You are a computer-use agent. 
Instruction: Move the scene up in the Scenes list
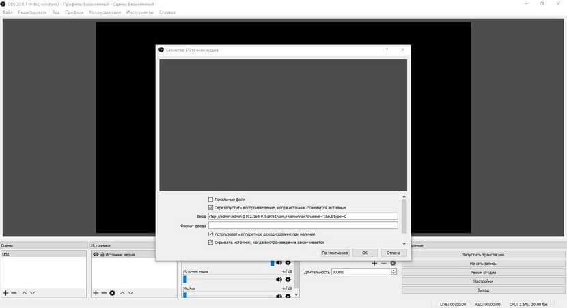pyautogui.click(x=24, y=293)
